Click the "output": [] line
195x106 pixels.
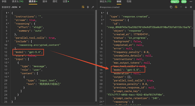tap(122, 77)
